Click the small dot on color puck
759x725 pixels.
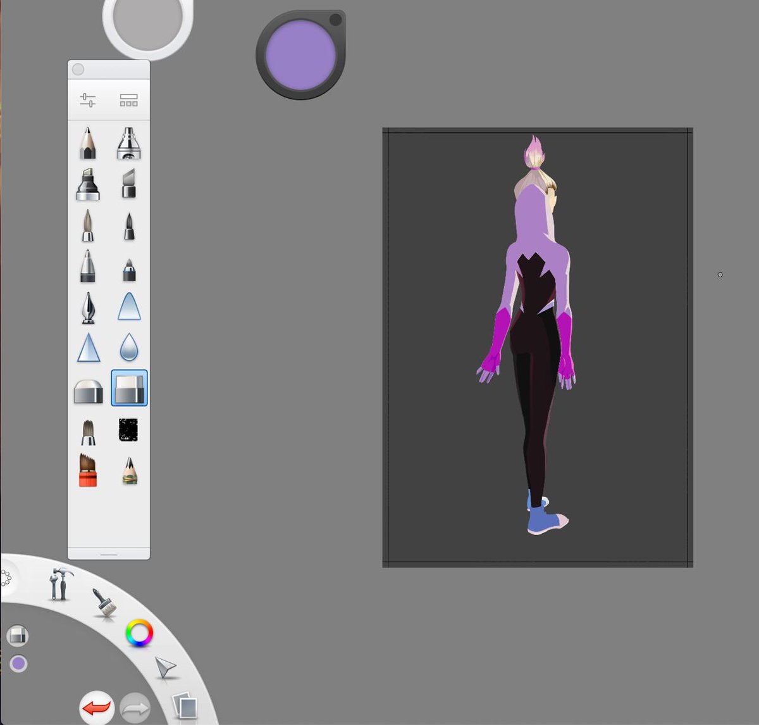coord(335,20)
